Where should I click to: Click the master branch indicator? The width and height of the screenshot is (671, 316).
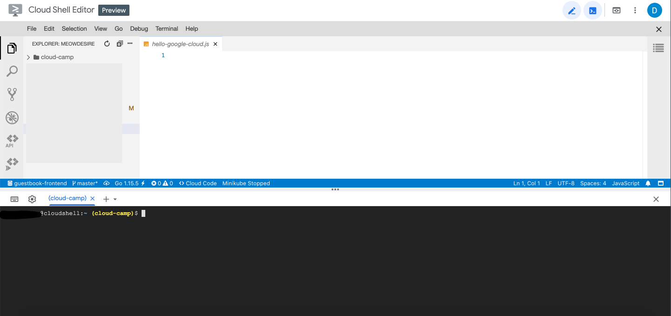[85, 183]
